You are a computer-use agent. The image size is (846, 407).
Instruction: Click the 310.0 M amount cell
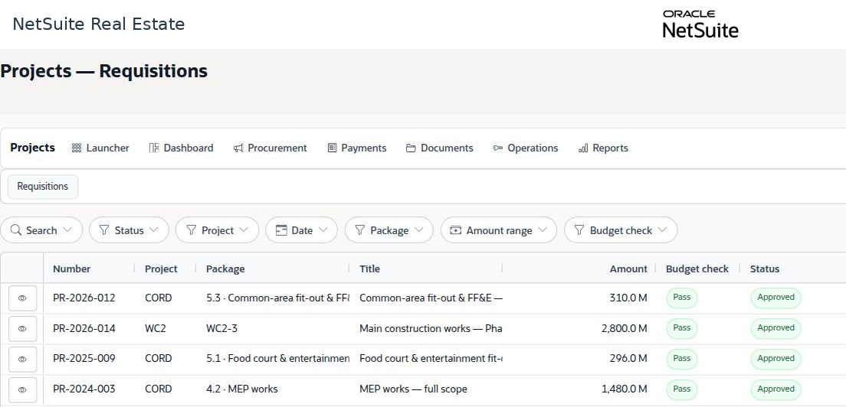[x=630, y=298]
